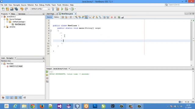Run project with green play icon
This screenshot has height=109, width=195.
pyautogui.click(x=62, y=9)
